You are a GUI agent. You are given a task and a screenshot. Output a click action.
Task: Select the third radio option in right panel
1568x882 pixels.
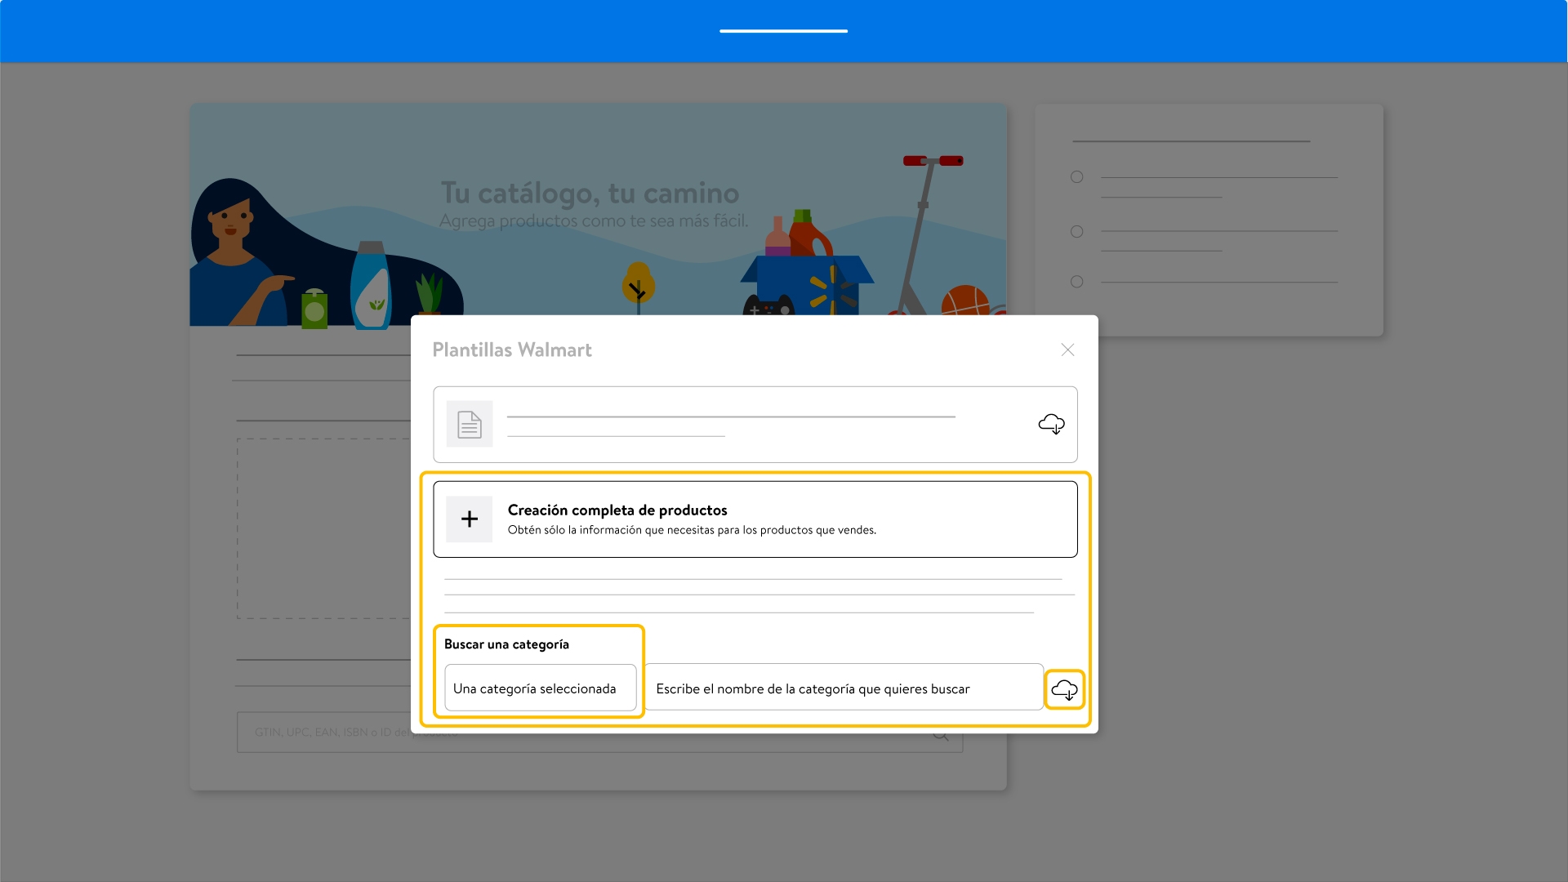tap(1077, 282)
